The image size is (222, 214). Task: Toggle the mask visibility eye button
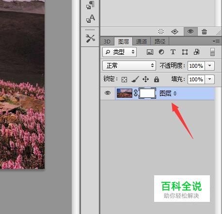point(190,31)
